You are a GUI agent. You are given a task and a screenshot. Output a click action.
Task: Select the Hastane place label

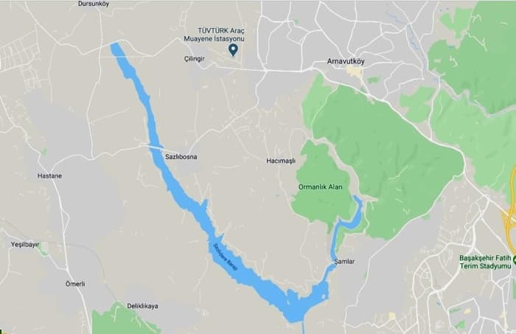click(49, 176)
